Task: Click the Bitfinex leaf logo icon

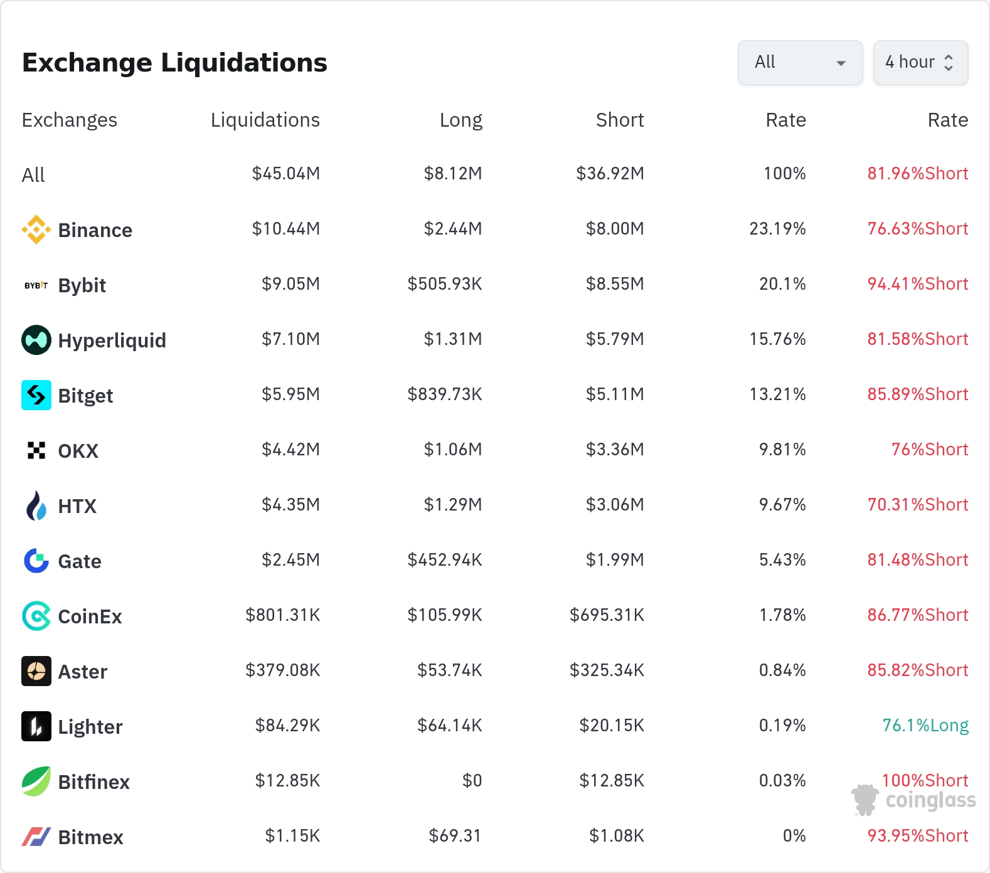Action: (x=36, y=782)
